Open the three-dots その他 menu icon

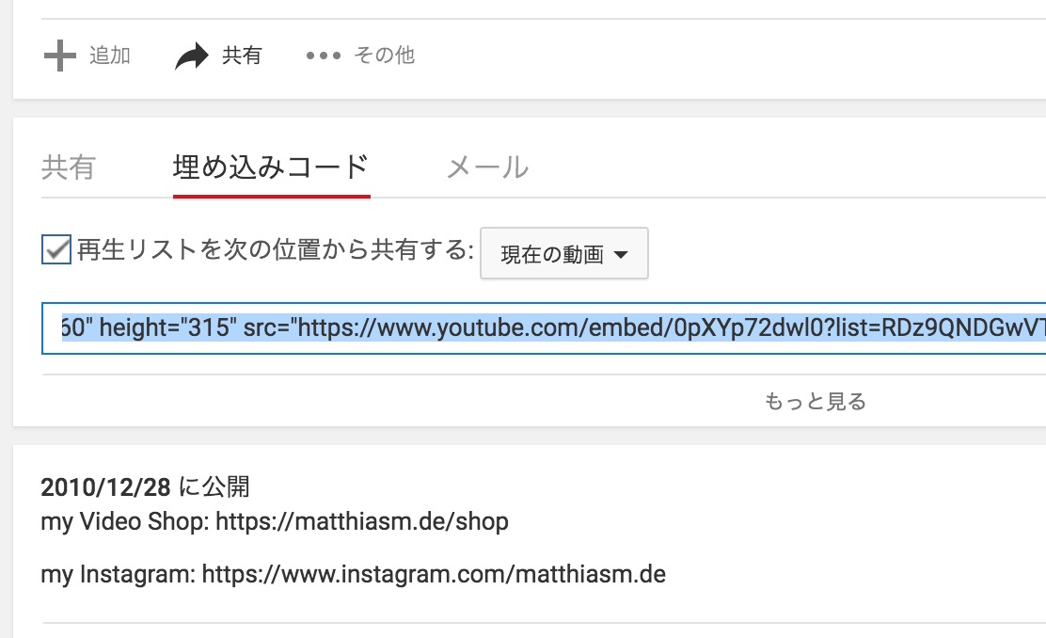point(324,56)
